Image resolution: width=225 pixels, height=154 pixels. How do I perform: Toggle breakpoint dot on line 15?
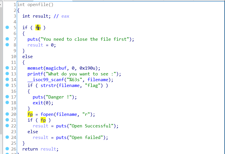7,85
